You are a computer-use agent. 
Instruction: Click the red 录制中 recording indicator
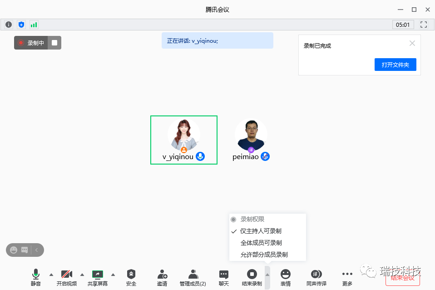(31, 43)
